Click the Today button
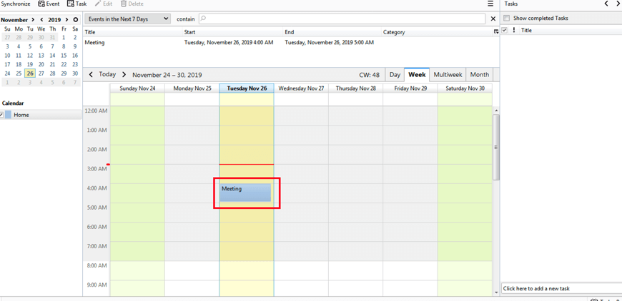 point(107,75)
